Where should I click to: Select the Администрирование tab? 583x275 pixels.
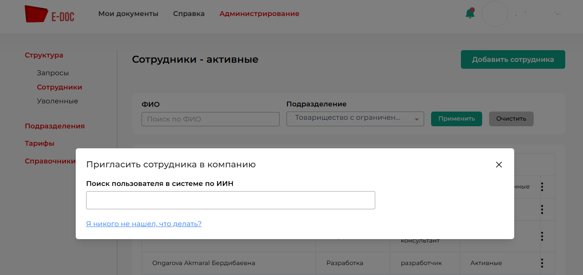259,14
